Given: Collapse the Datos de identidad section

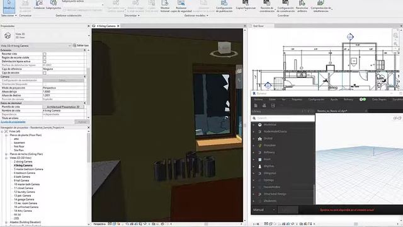Looking at the screenshot, I should pos(85,103).
